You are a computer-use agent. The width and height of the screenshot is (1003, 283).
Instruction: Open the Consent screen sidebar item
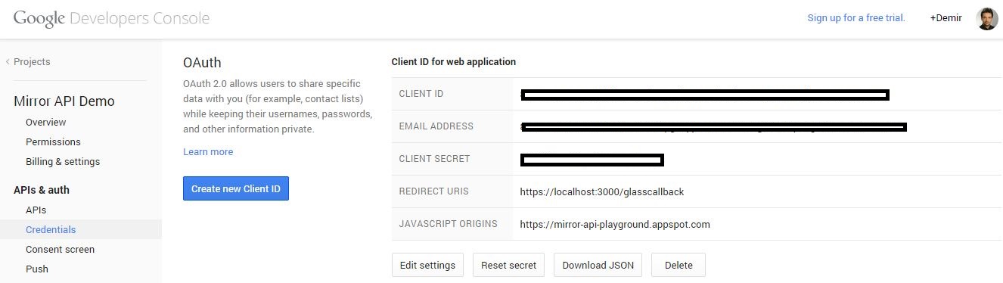coord(61,249)
